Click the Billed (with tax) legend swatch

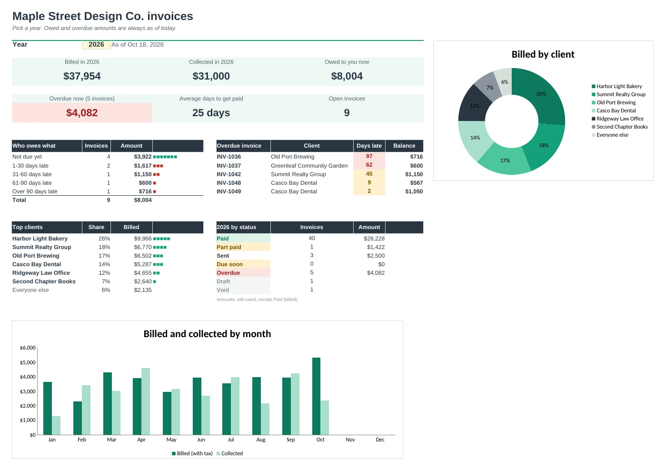pos(174,454)
